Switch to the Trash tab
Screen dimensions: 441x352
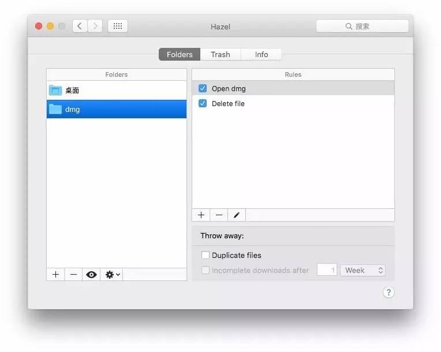tap(220, 54)
